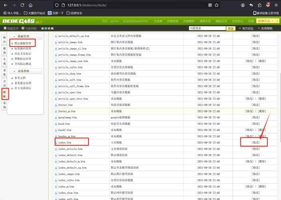The height and width of the screenshot is (200, 281).
Task: Click the browser home icon
Action: click(31, 5)
